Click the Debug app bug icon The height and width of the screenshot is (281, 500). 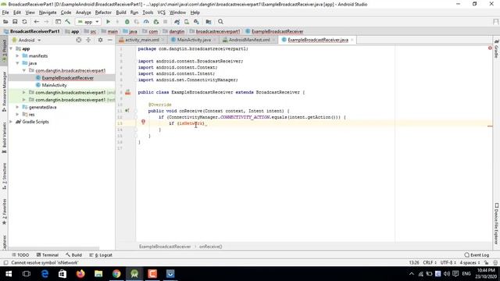click(127, 22)
